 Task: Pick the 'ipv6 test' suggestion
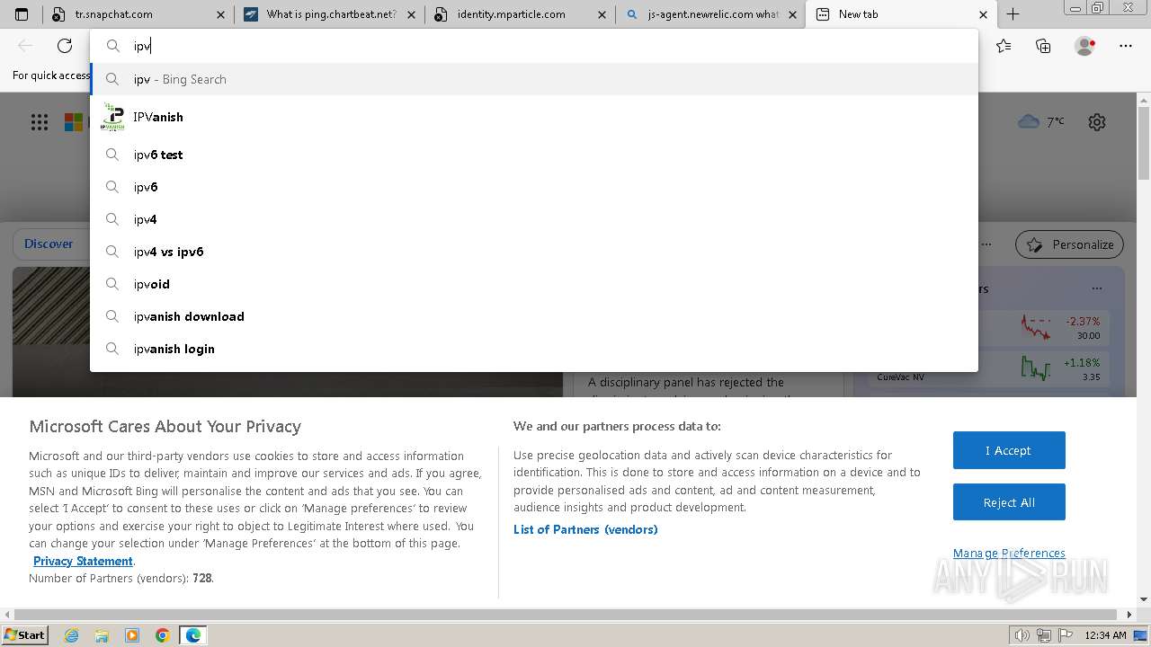[534, 155]
